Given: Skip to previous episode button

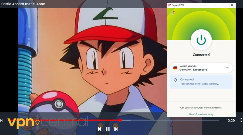Looking at the screenshot, I should coord(100,129).
